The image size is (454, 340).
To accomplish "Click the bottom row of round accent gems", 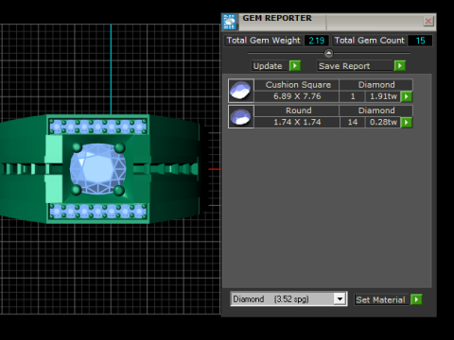I will tap(98, 211).
